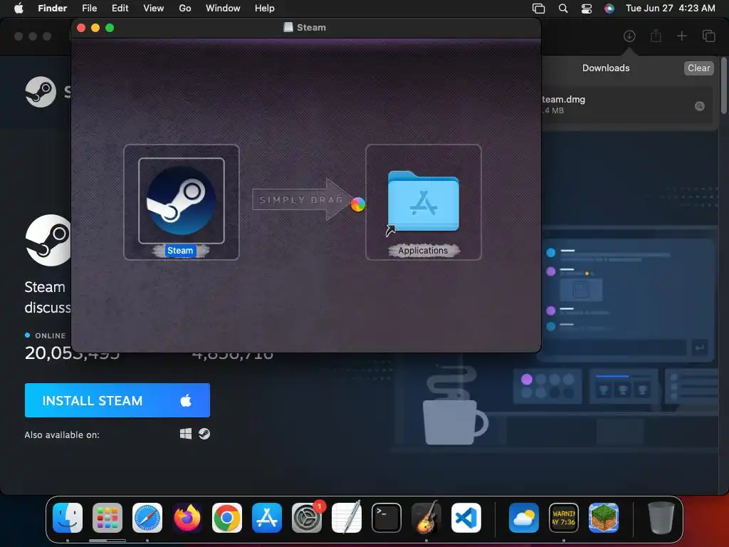Launch Minecraft from the Dock

click(604, 517)
